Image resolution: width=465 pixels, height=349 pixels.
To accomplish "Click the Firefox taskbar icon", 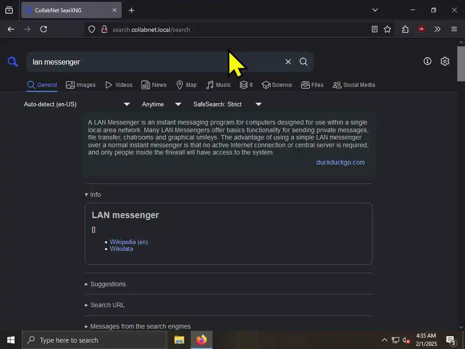I will pyautogui.click(x=201, y=340).
